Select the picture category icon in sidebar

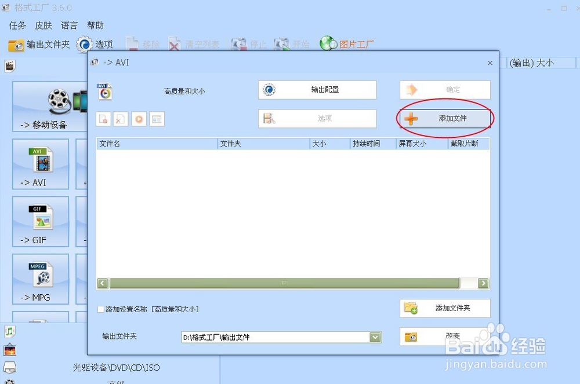point(9,349)
